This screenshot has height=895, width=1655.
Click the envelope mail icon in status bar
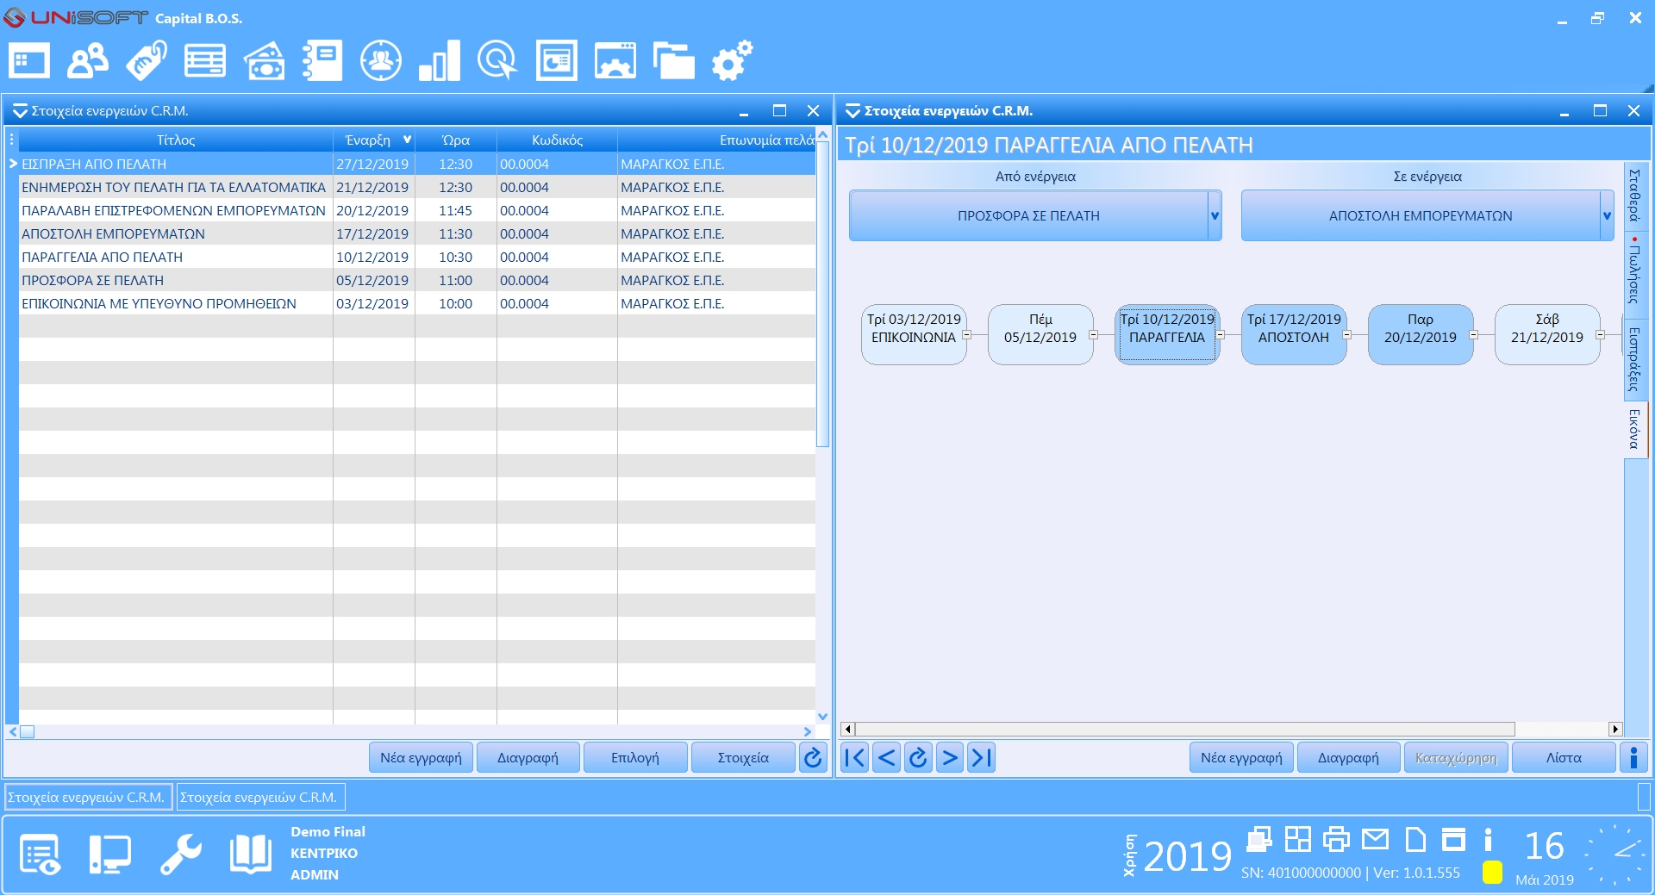pyautogui.click(x=1376, y=838)
